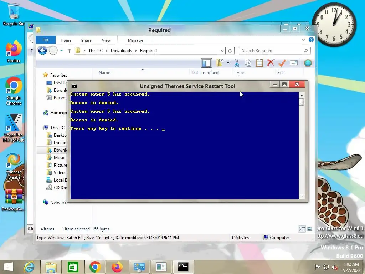Image resolution: width=365 pixels, height=274 pixels.
Task: Open the Recycle Bin desktop icon
Action: (14, 14)
